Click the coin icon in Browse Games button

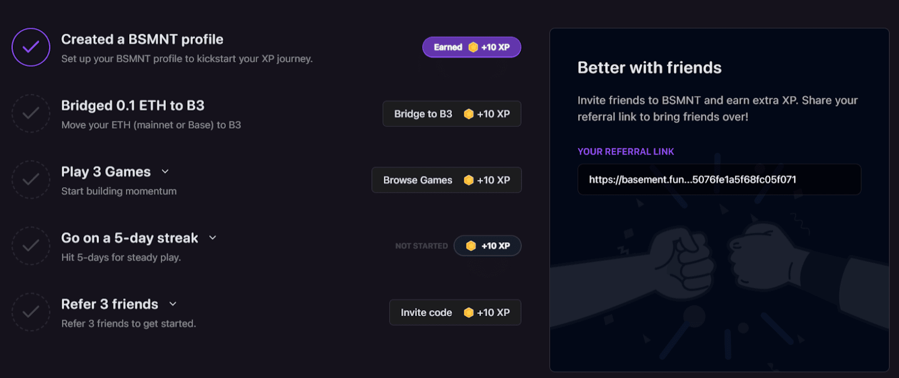[469, 180]
